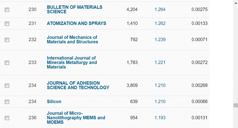Check the box for Bulletin of Materials Science

click(x=7, y=10)
